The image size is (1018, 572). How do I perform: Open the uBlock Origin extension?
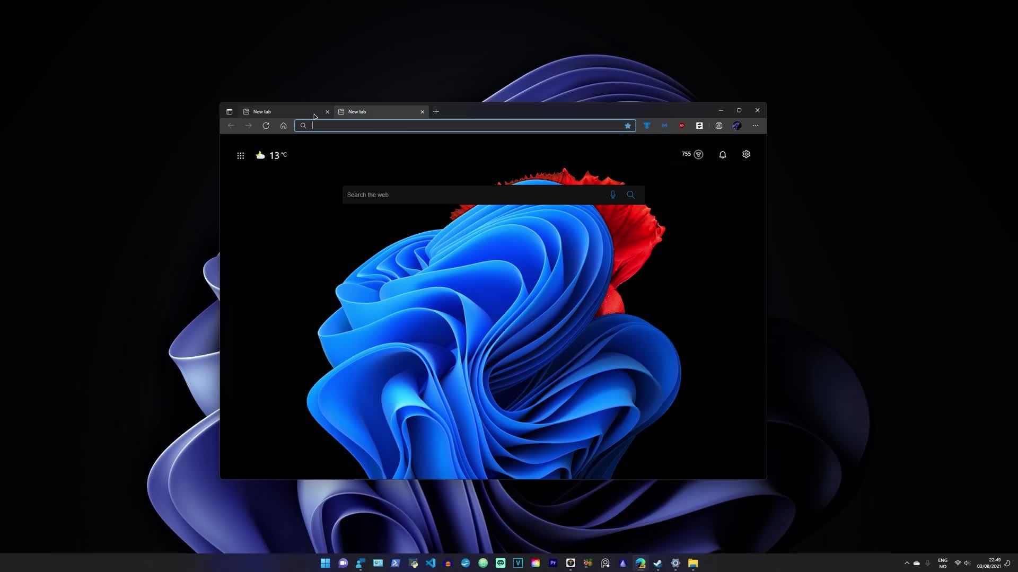pos(682,126)
